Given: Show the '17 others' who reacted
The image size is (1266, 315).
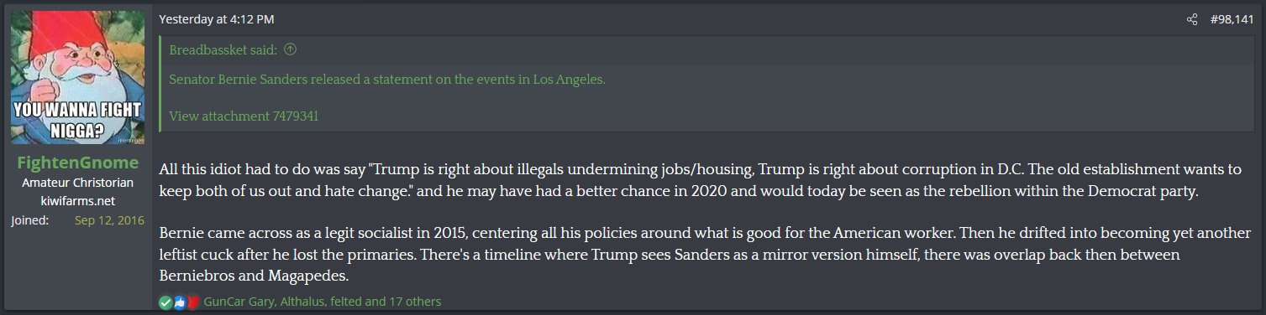Looking at the screenshot, I should point(415,302).
